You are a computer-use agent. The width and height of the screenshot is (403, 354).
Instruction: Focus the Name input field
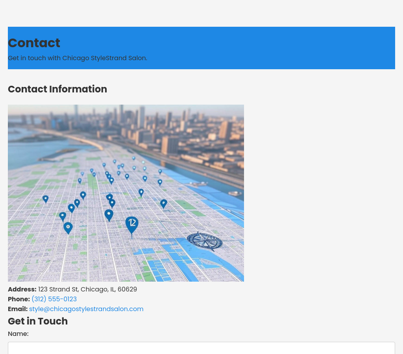(201, 348)
